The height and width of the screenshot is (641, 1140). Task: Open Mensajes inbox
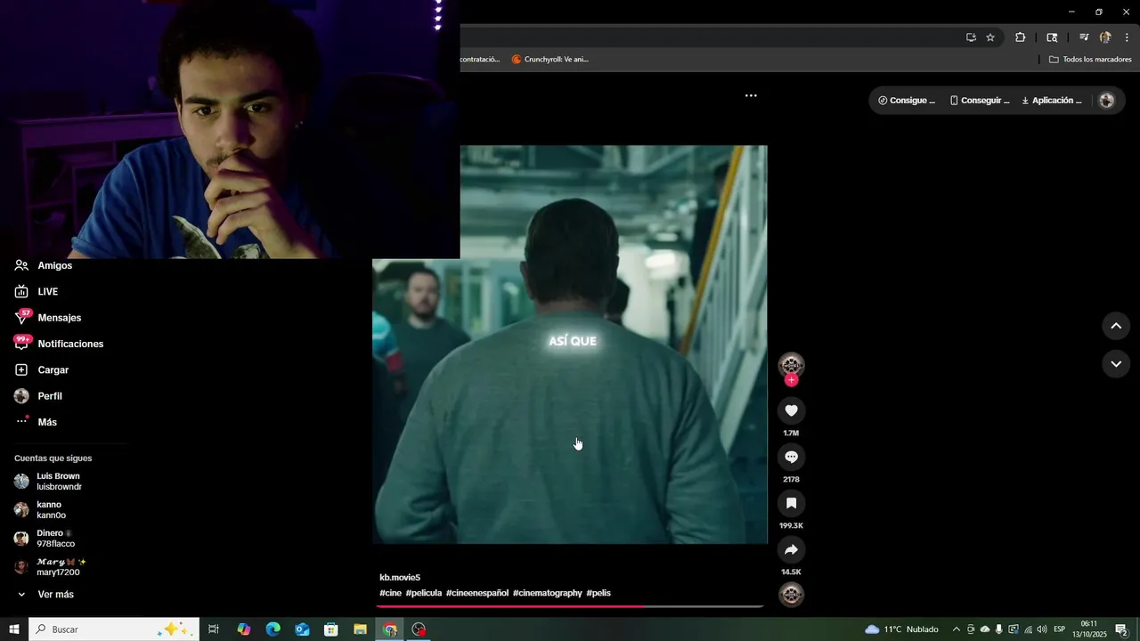48,318
